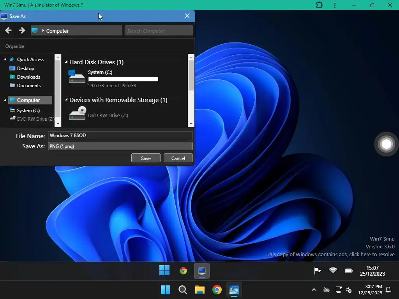Viewport: 399px width, 299px height.
Task: Click the System (C:) free space bar
Action: [123, 79]
